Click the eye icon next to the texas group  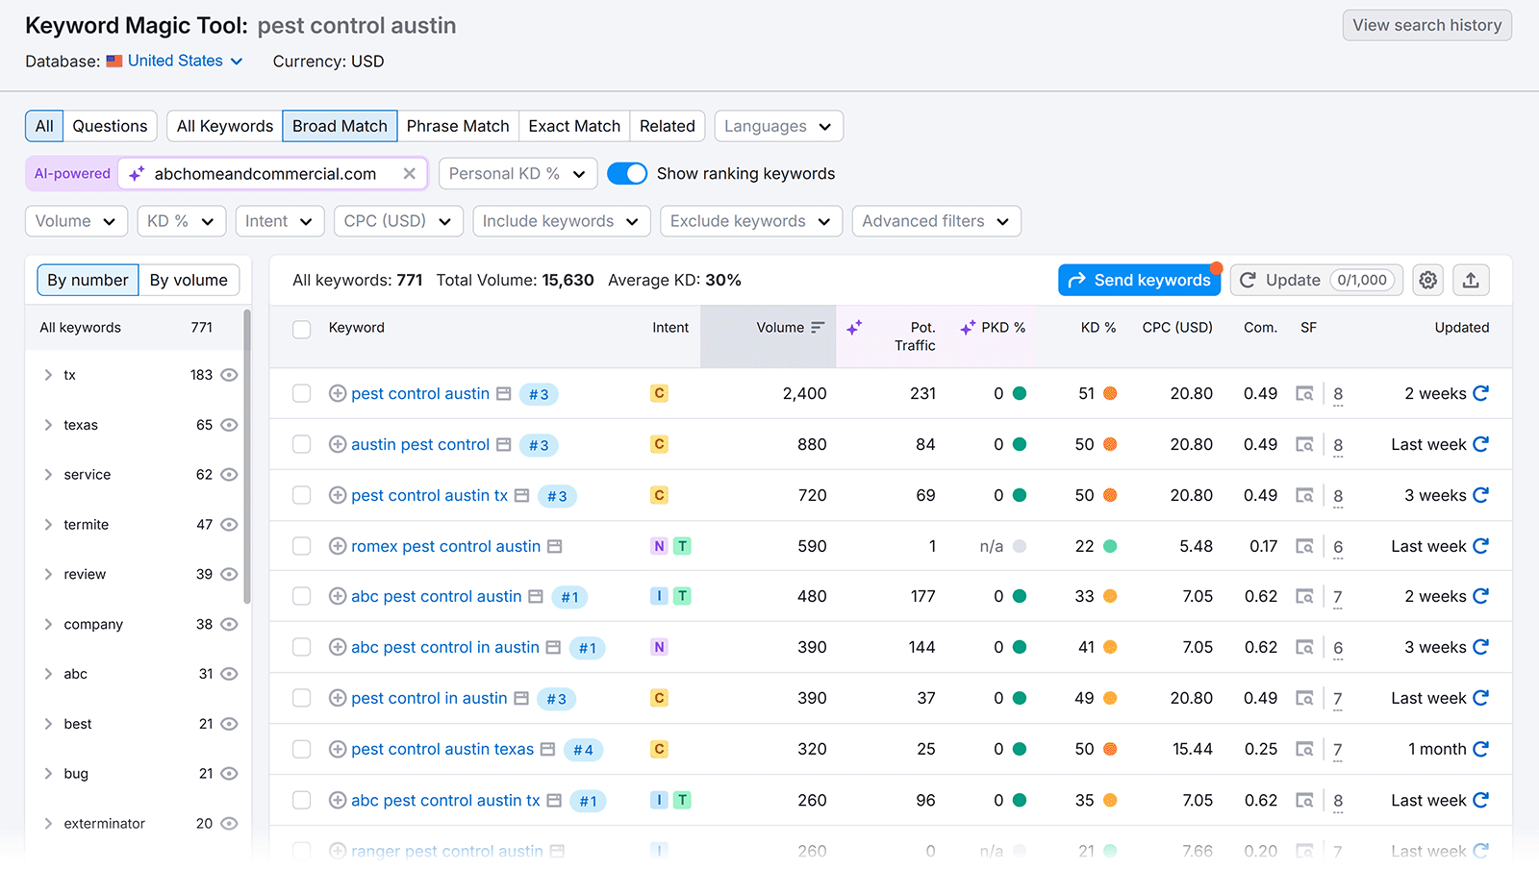point(229,424)
